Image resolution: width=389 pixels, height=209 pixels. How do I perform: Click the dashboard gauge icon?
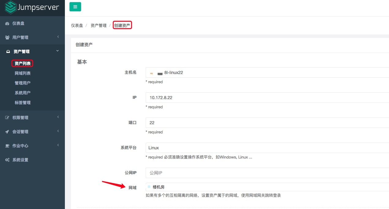point(7,24)
